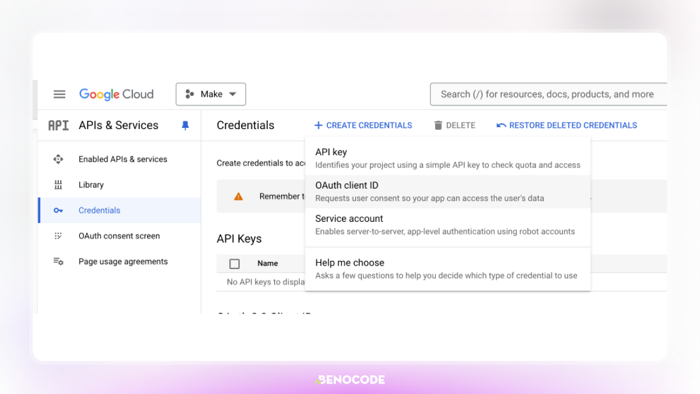Click the OAuth consent screen icon
Image resolution: width=700 pixels, height=394 pixels.
[x=58, y=236]
